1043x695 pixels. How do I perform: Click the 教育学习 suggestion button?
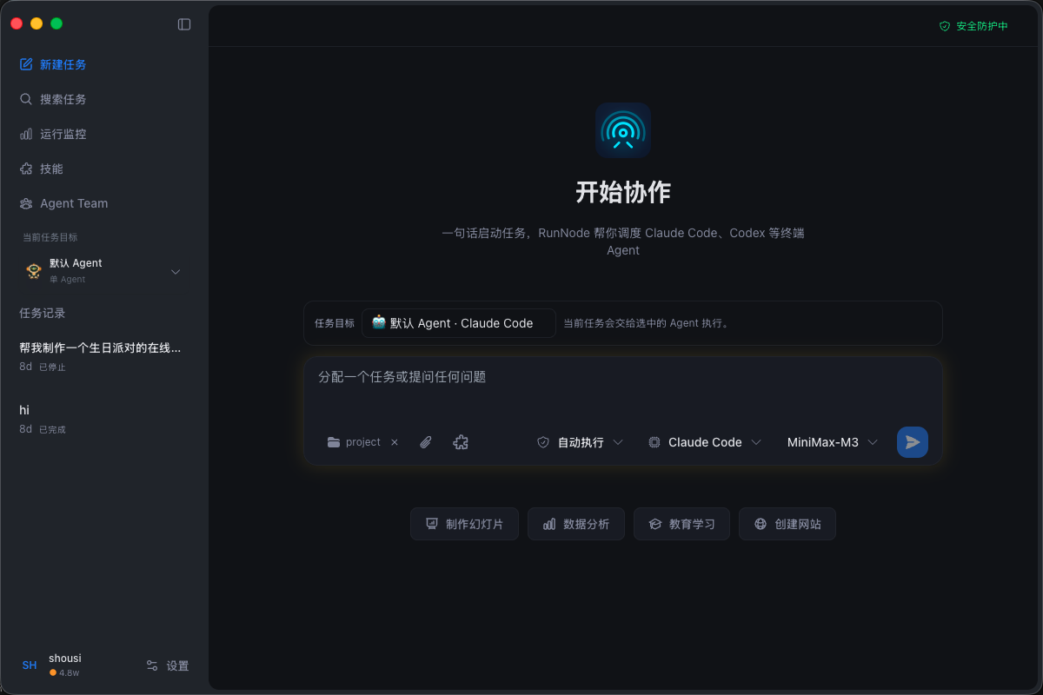click(681, 524)
